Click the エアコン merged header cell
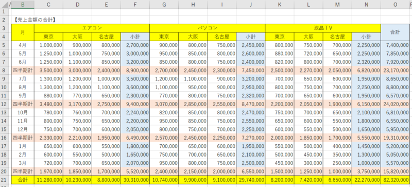Viewport: 412px width, 187px height. (x=92, y=28)
